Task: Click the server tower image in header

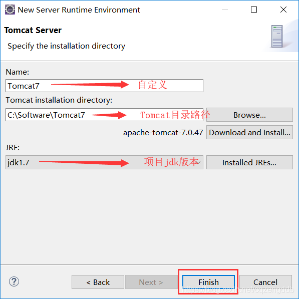Action: [277, 36]
